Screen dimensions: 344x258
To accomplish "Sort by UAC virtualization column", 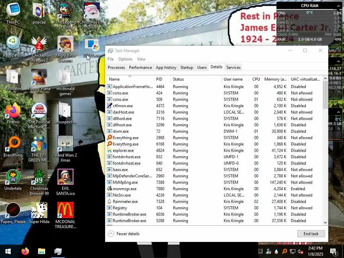I will click(306, 79).
